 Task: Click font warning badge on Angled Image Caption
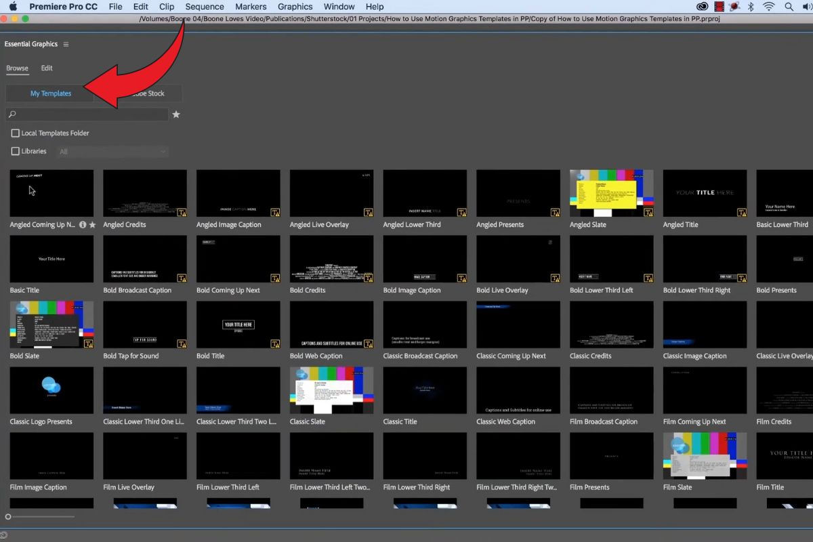coord(275,212)
